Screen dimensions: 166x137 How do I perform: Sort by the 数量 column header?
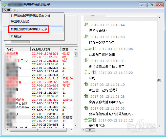click(x=67, y=49)
